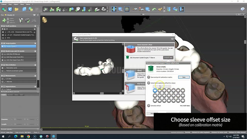The width and height of the screenshot is (247, 139).
Task: Open the Patient menu
Action: [4, 4]
